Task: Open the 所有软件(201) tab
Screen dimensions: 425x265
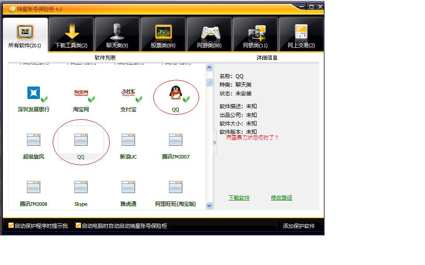Action: 25,34
